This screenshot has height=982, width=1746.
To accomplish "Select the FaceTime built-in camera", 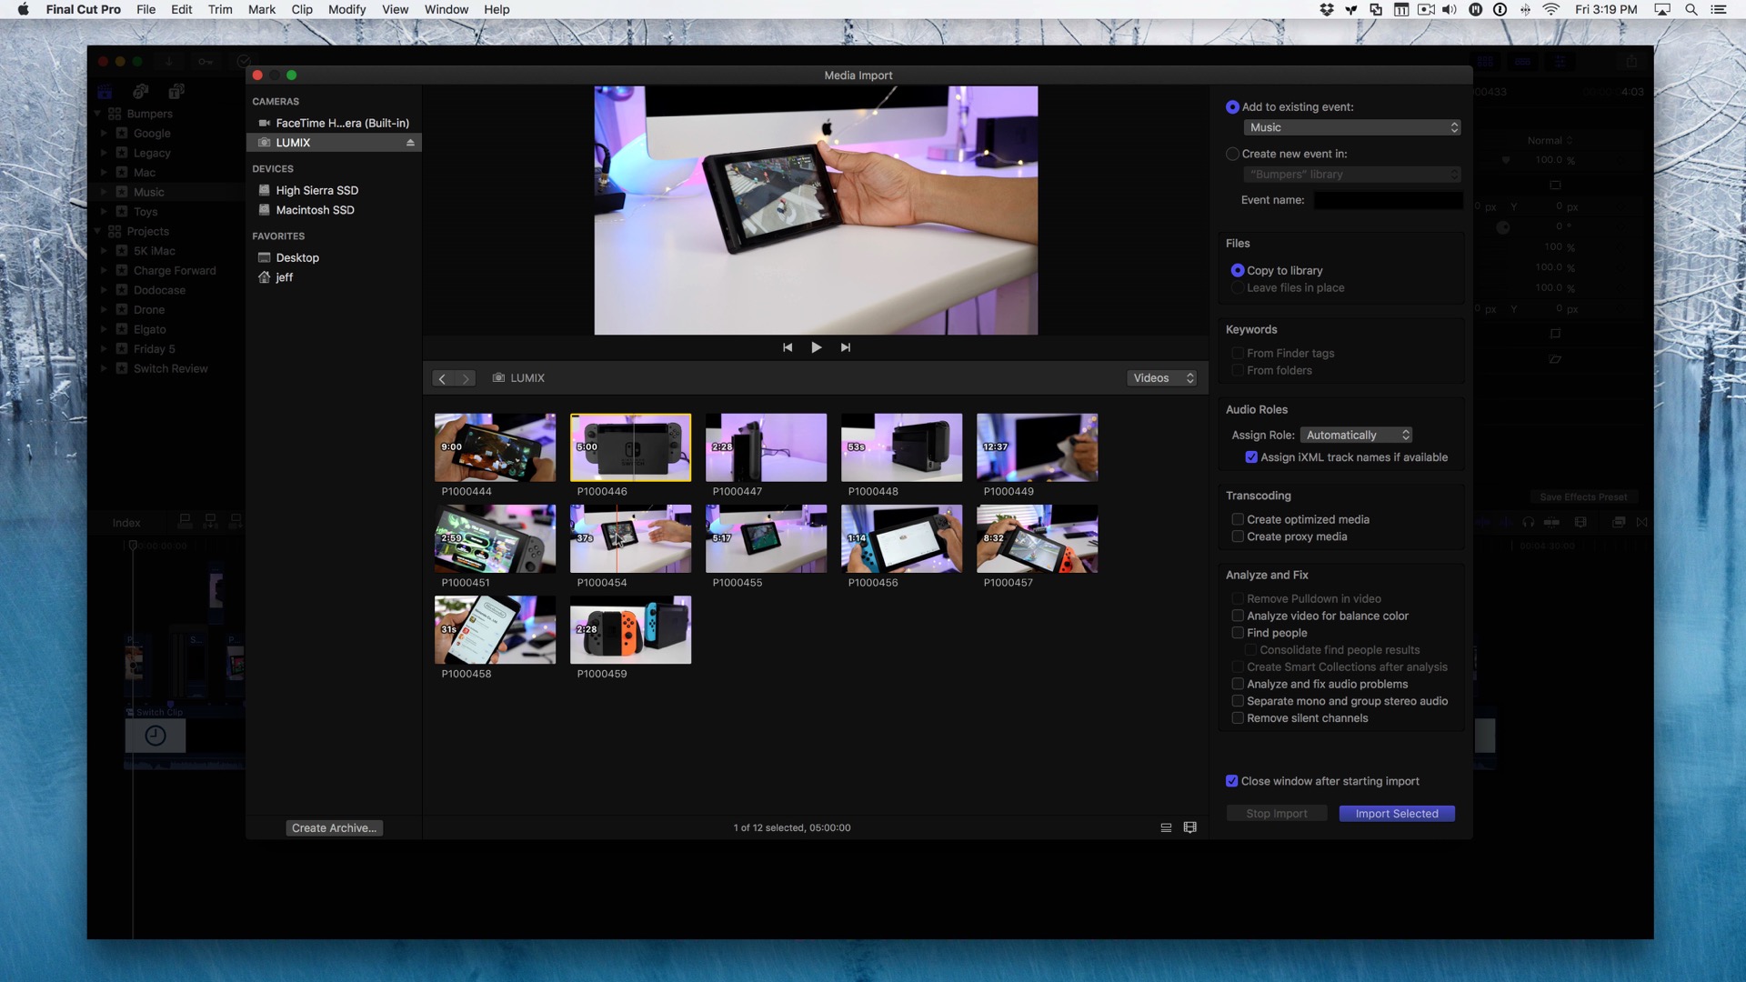I will [334, 123].
